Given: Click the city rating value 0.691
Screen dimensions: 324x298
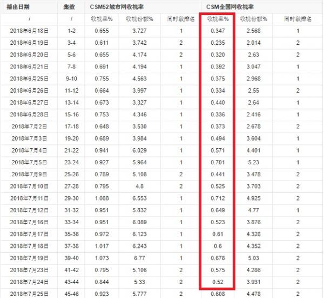Looking at the screenshot, I should pyautogui.click(x=102, y=67).
